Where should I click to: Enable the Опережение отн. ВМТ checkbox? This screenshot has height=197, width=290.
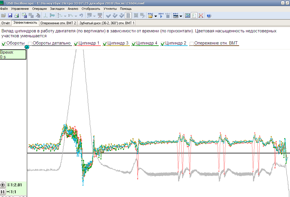tap(191, 44)
